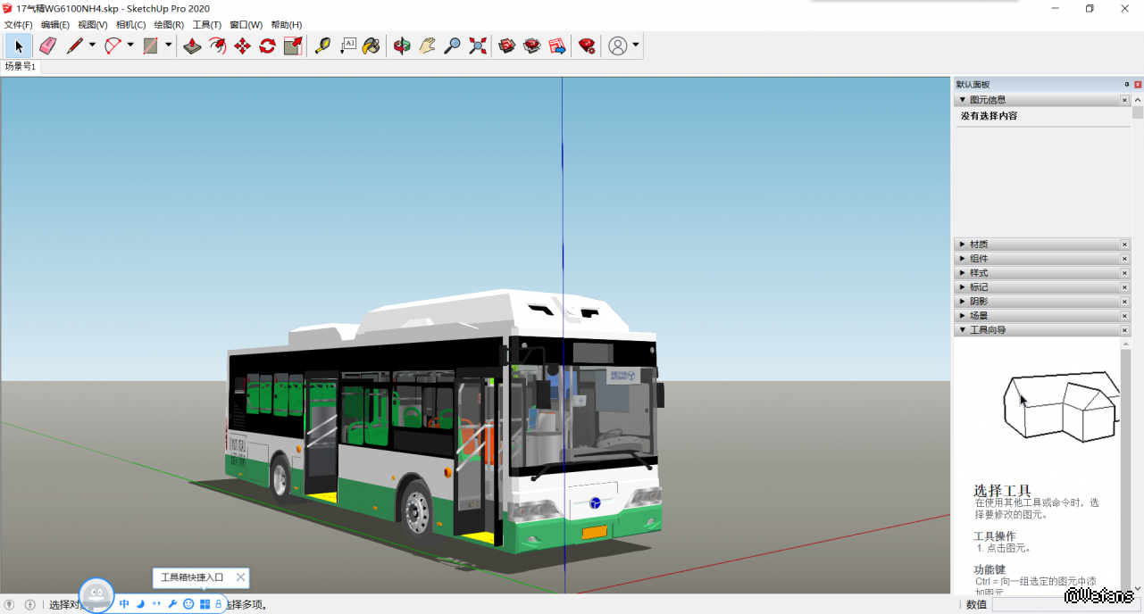This screenshot has height=614, width=1144.
Task: Open the pencil line tool dropdown arrow
Action: (92, 46)
